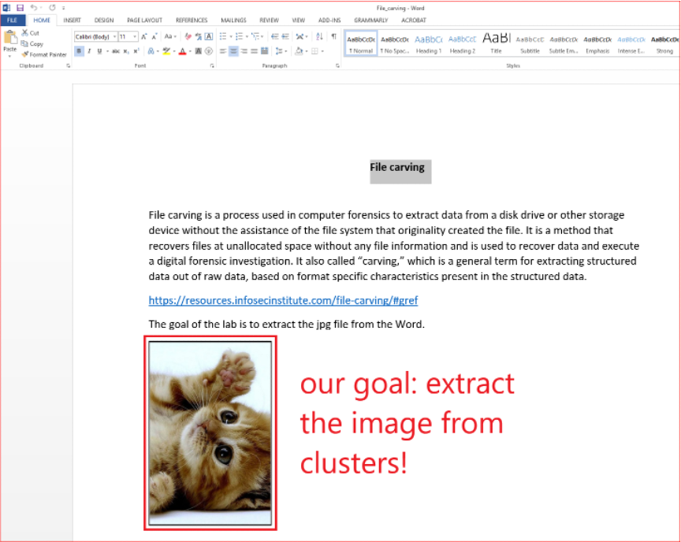Click the Increase Indent icon
Image resolution: width=681 pixels, height=542 pixels.
click(285, 37)
